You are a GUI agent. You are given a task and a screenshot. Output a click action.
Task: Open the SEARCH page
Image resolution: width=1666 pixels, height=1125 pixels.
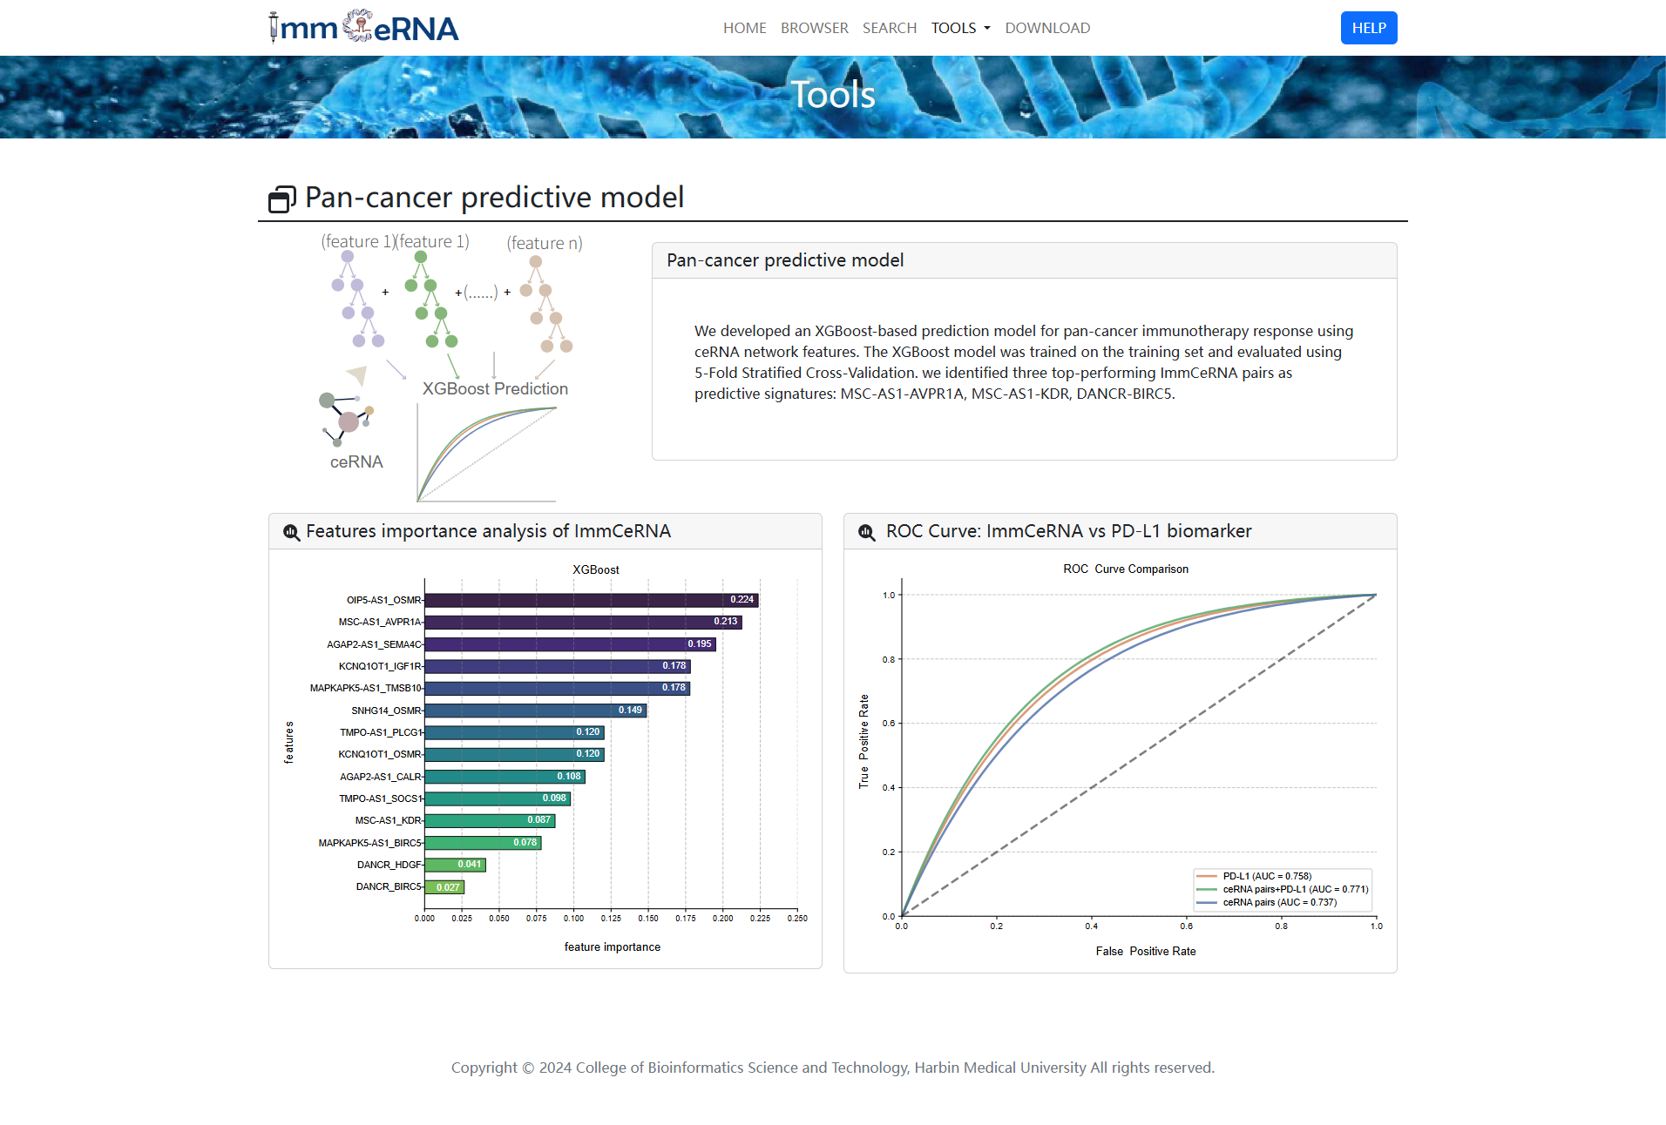click(x=889, y=28)
